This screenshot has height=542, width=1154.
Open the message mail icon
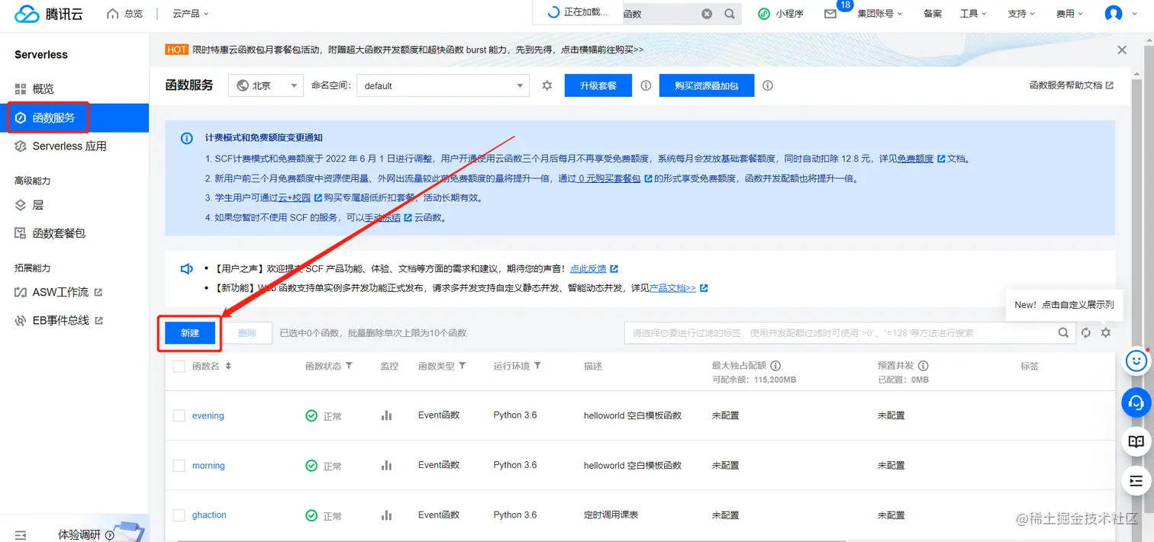coord(830,14)
